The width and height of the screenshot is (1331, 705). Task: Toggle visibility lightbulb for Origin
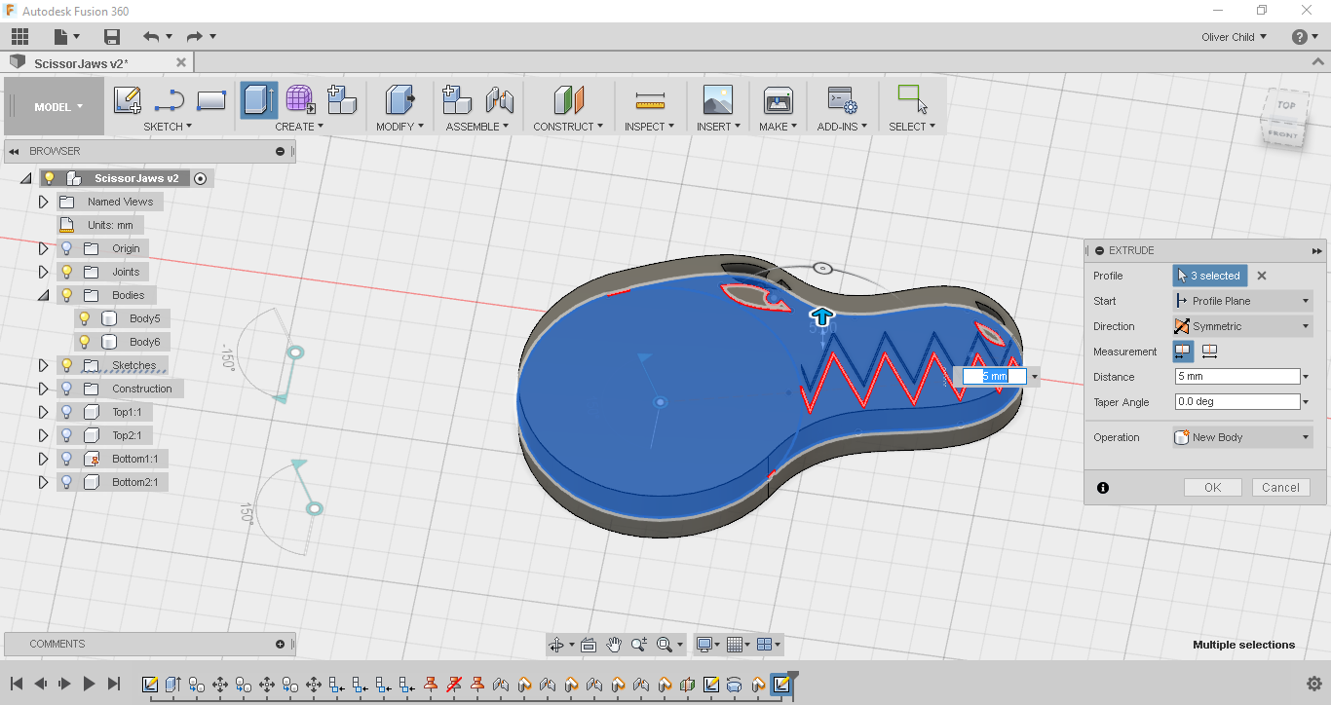[x=67, y=248]
